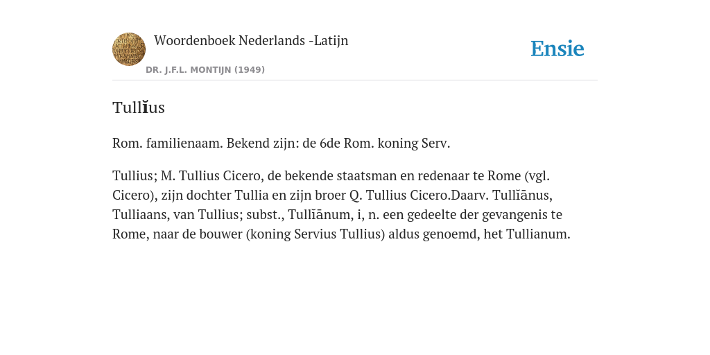Screen dimensions: 710x355
Task: Open the Ensie logo link
Action: [x=557, y=49]
